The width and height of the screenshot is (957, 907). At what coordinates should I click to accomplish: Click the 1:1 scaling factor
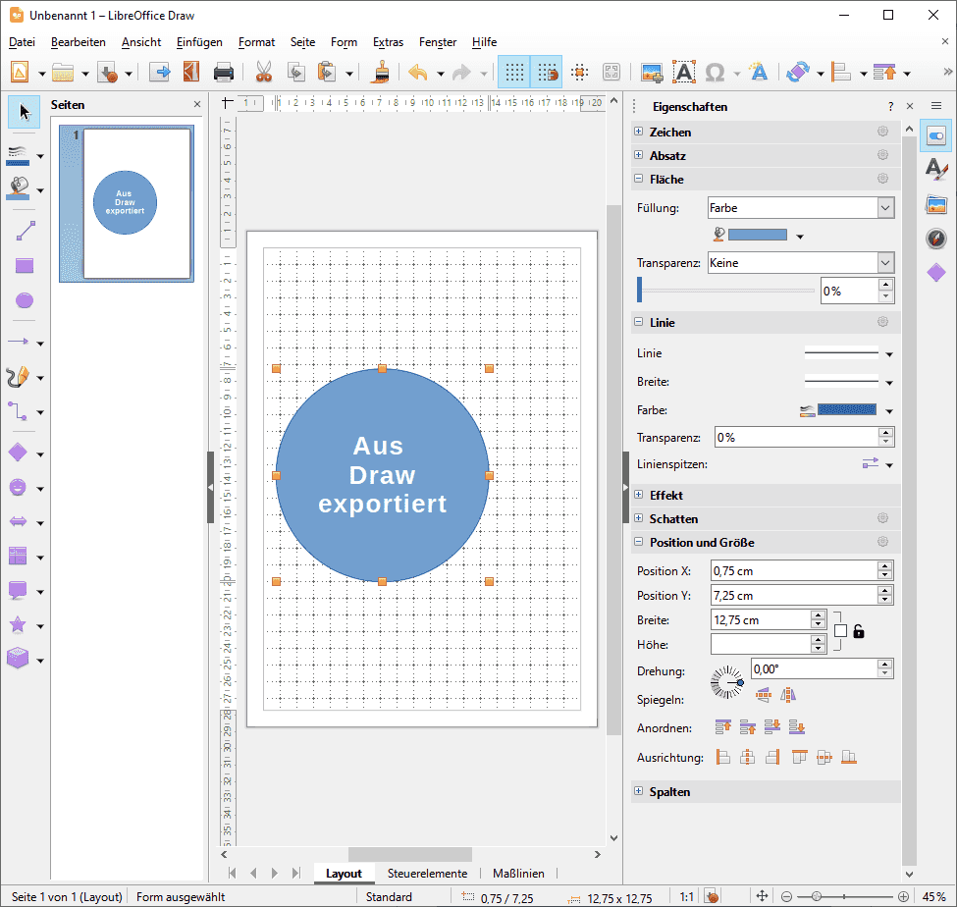pos(687,896)
